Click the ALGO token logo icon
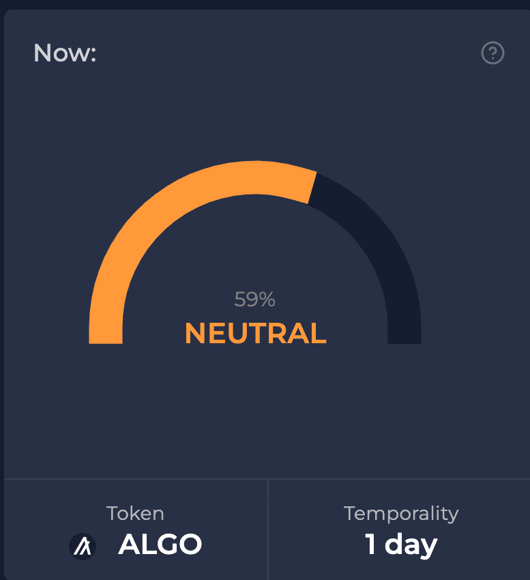This screenshot has height=580, width=530. (83, 546)
